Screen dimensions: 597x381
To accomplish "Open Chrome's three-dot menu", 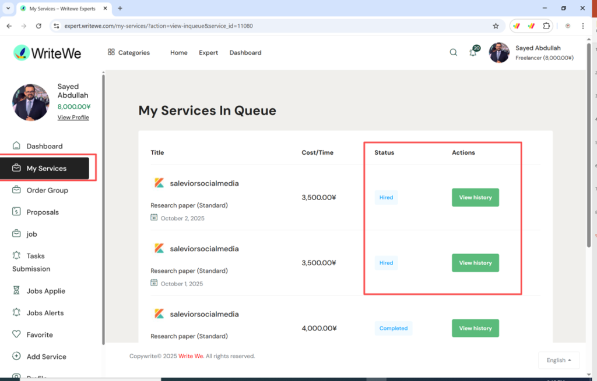I will [x=583, y=26].
